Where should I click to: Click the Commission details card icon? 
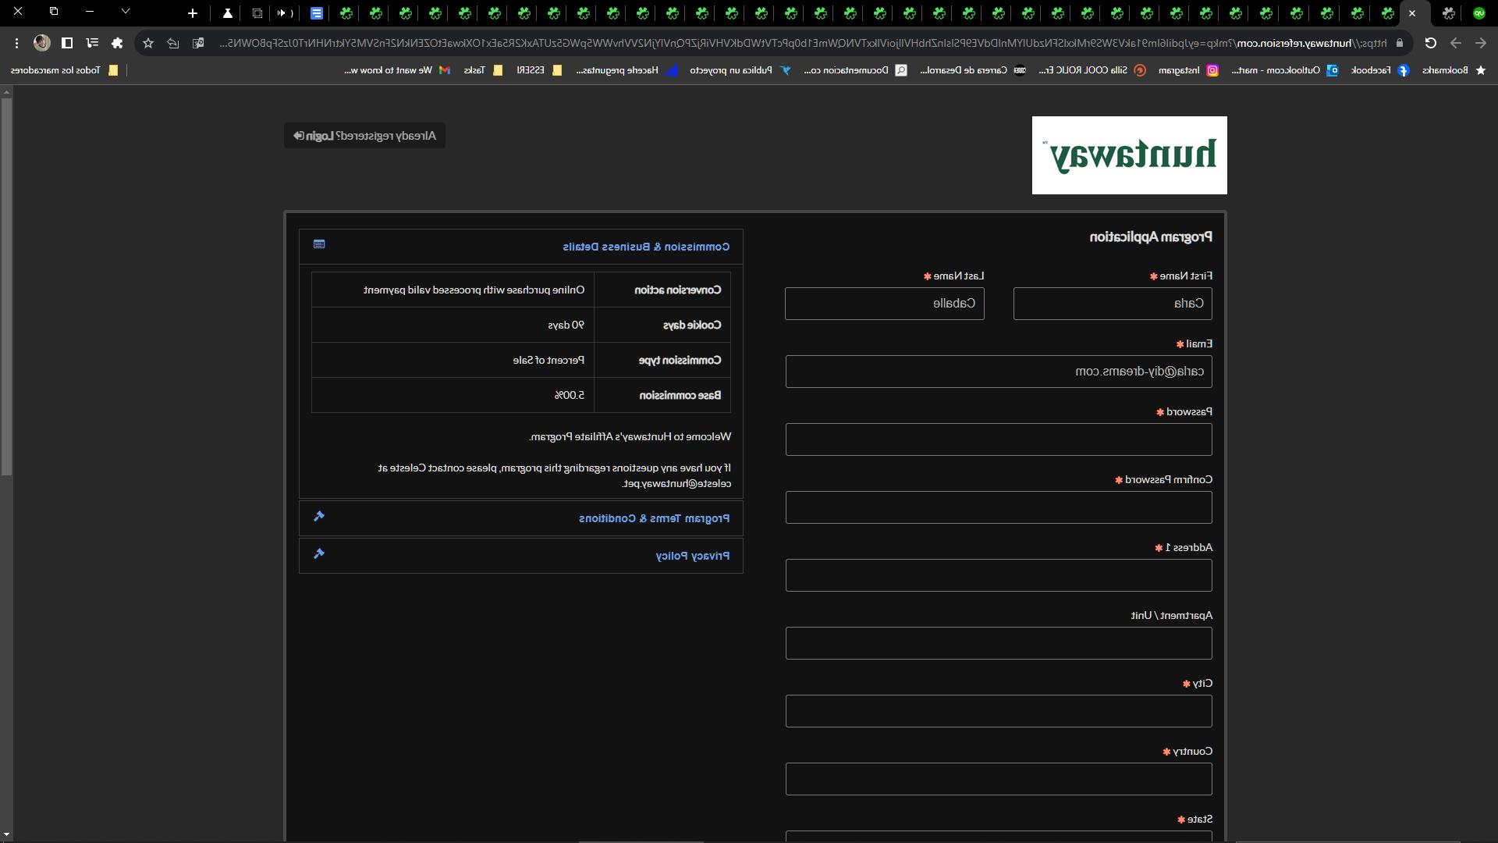(x=318, y=244)
